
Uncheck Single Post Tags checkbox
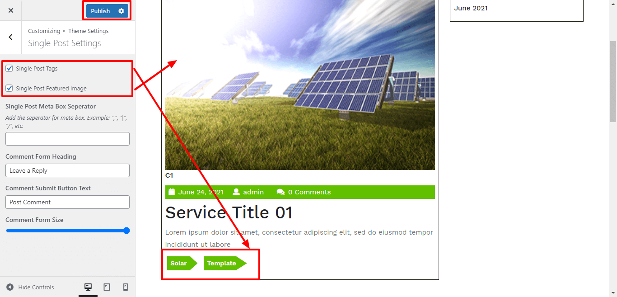pyautogui.click(x=9, y=68)
